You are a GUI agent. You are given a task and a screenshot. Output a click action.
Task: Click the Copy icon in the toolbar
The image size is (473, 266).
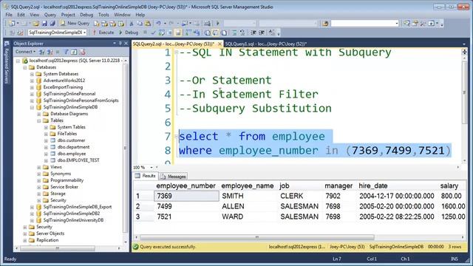pyautogui.click(x=140, y=24)
